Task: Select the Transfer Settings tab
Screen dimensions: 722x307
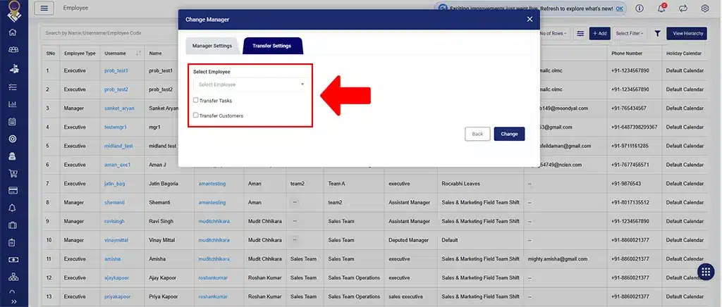Action: 271,46
